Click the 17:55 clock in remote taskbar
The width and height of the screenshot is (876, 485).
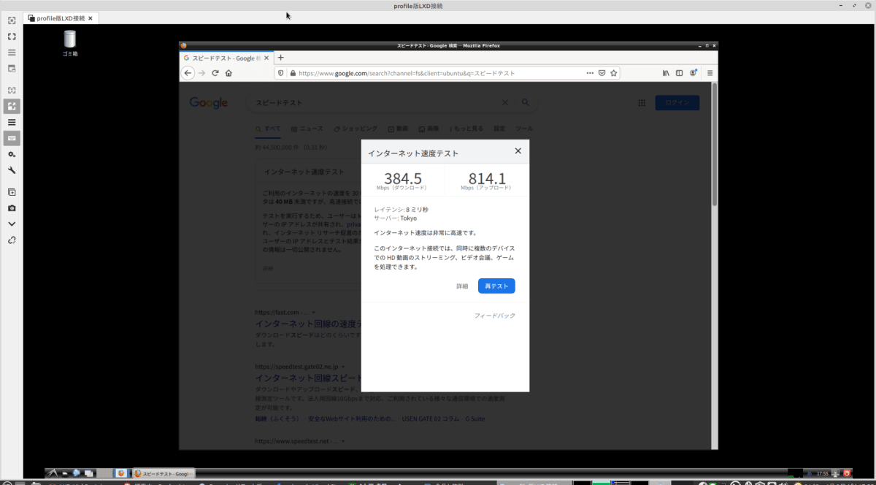pos(823,473)
